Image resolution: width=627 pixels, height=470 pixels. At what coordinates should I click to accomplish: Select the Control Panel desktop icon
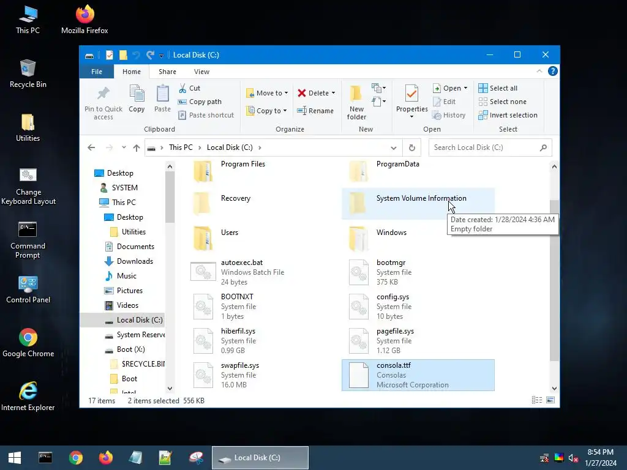pyautogui.click(x=28, y=289)
